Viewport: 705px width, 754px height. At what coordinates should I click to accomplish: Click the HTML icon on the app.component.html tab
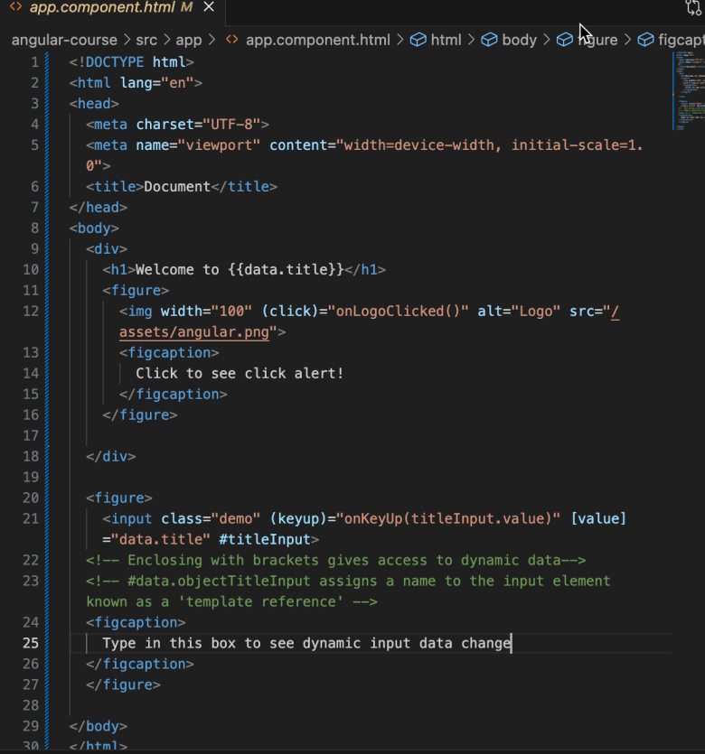(x=15, y=7)
